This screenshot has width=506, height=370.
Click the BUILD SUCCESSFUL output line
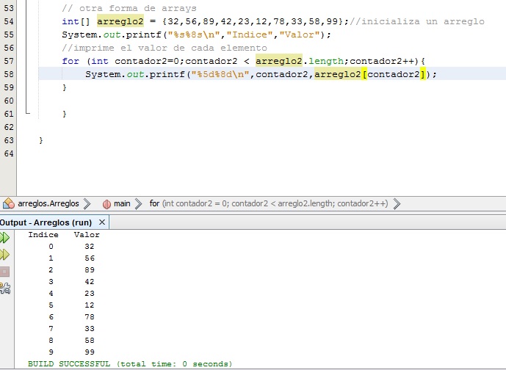[x=130, y=363]
